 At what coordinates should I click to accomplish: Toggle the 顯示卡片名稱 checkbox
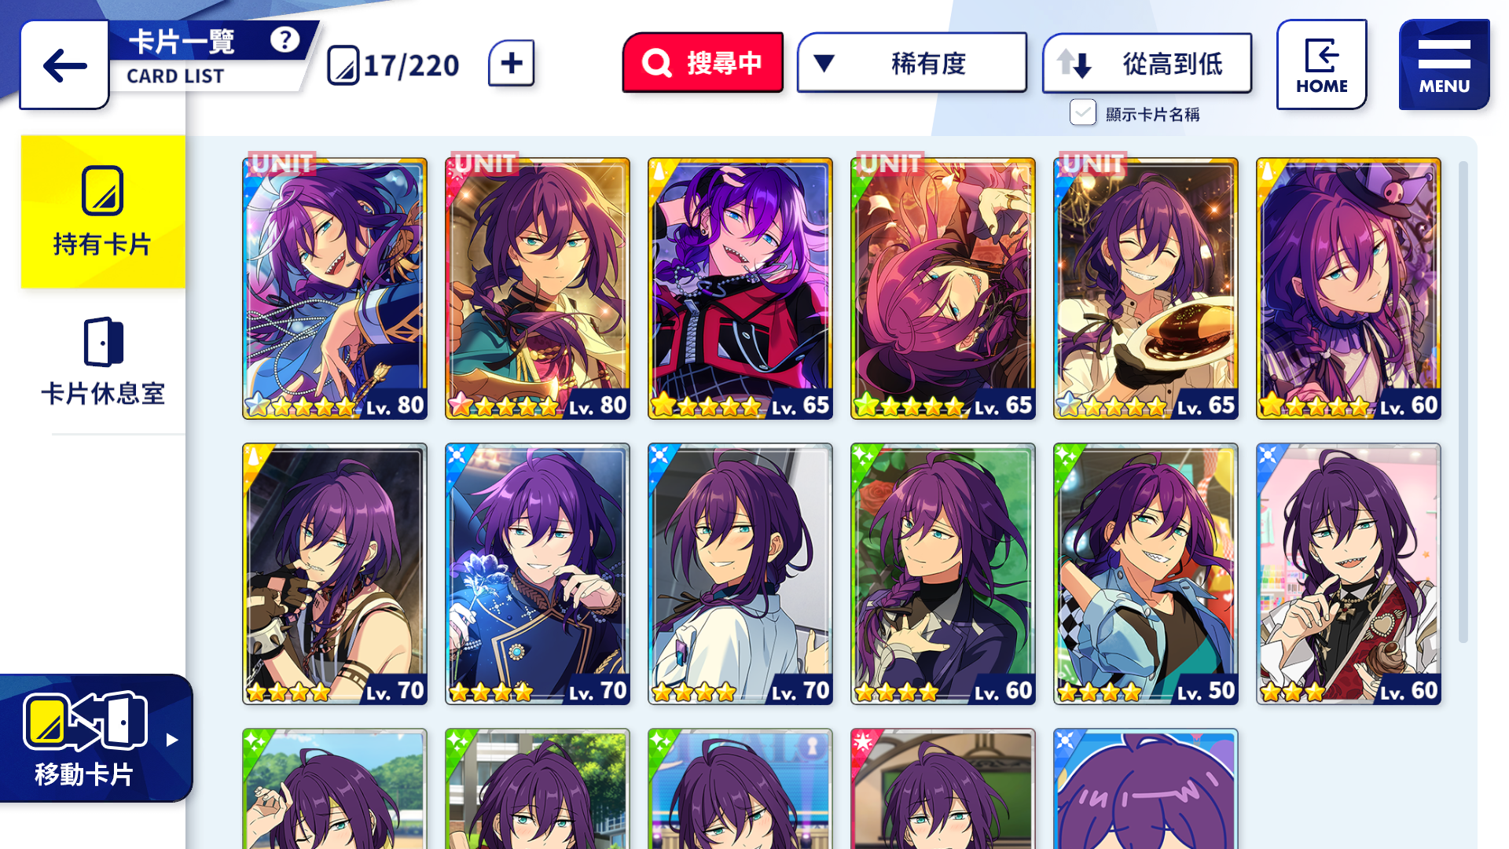pyautogui.click(x=1082, y=113)
